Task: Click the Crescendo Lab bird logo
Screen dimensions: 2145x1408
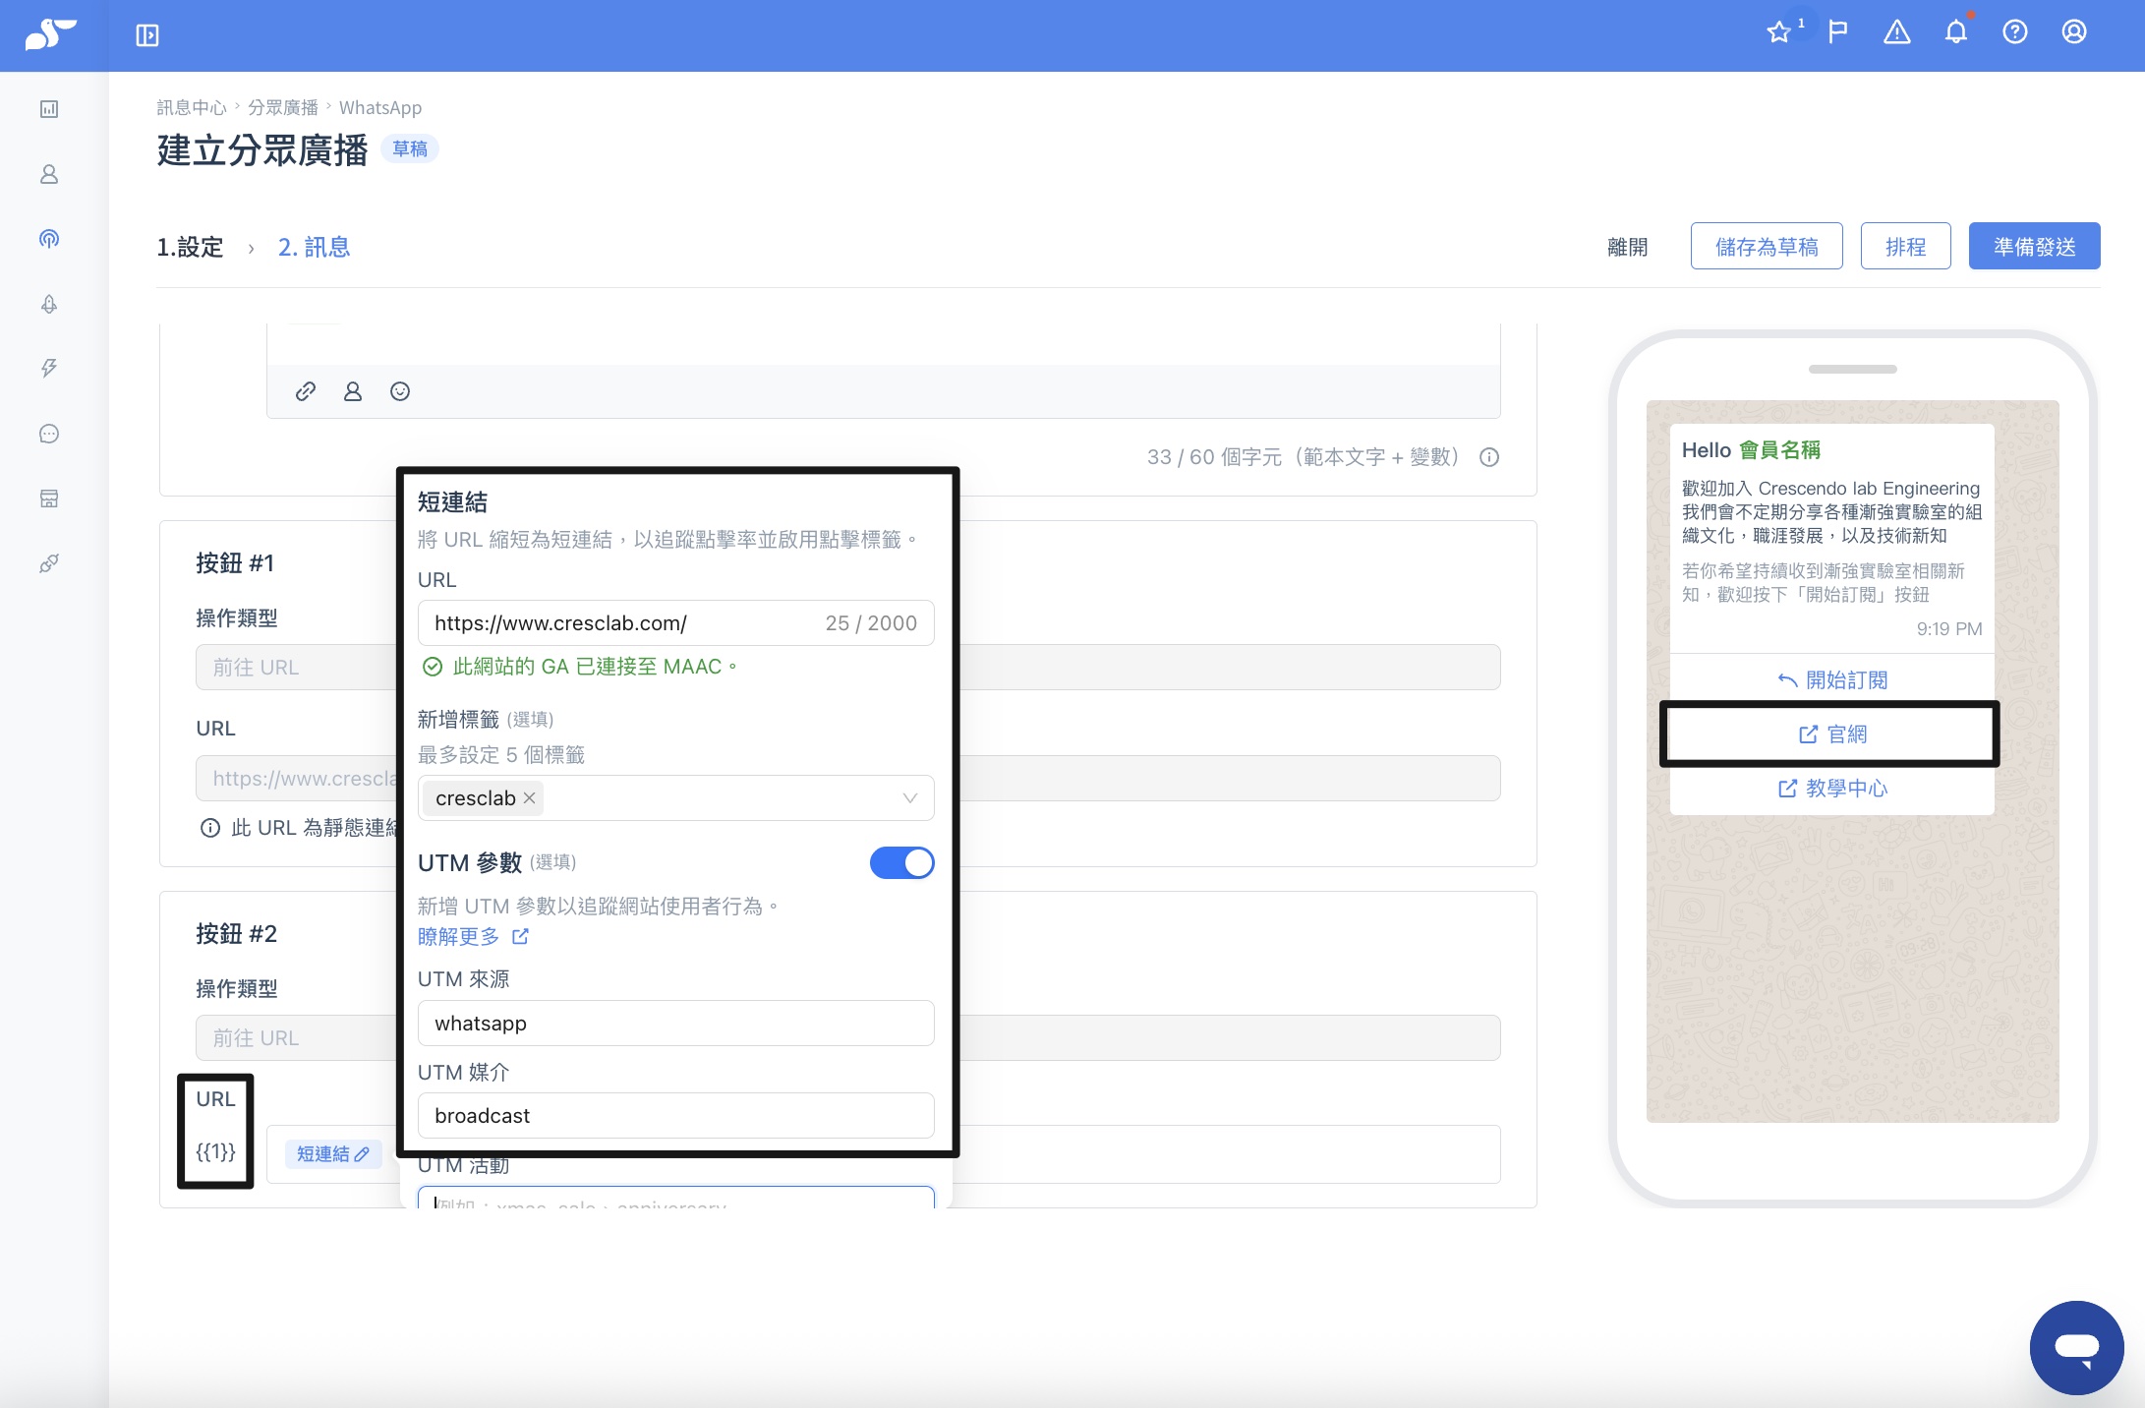Action: 51,34
